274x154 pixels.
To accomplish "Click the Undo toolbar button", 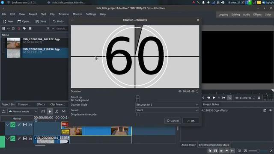I will click(58, 21).
